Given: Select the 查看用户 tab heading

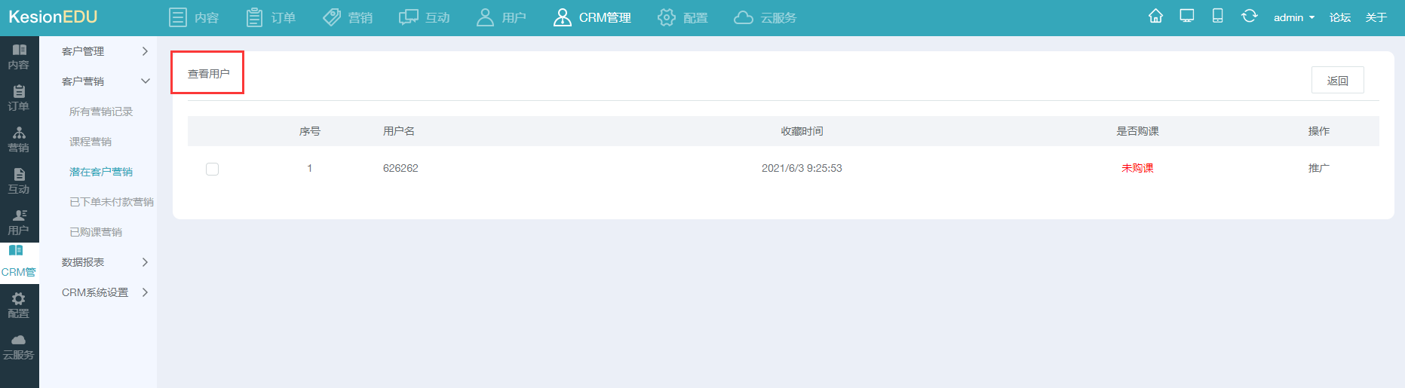Looking at the screenshot, I should (208, 74).
